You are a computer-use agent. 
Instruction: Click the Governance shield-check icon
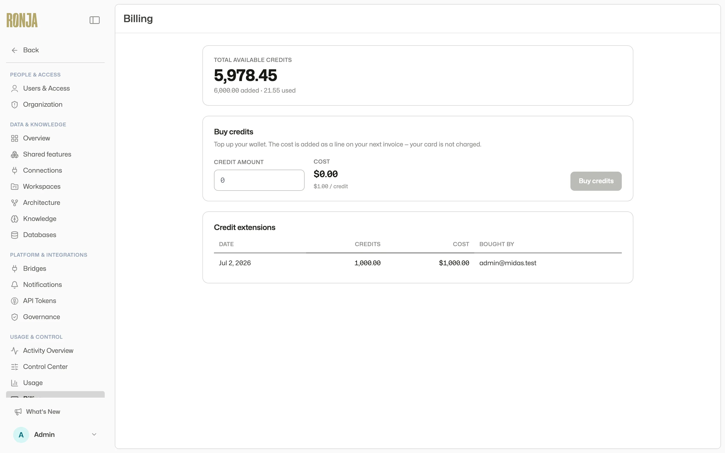click(x=14, y=317)
